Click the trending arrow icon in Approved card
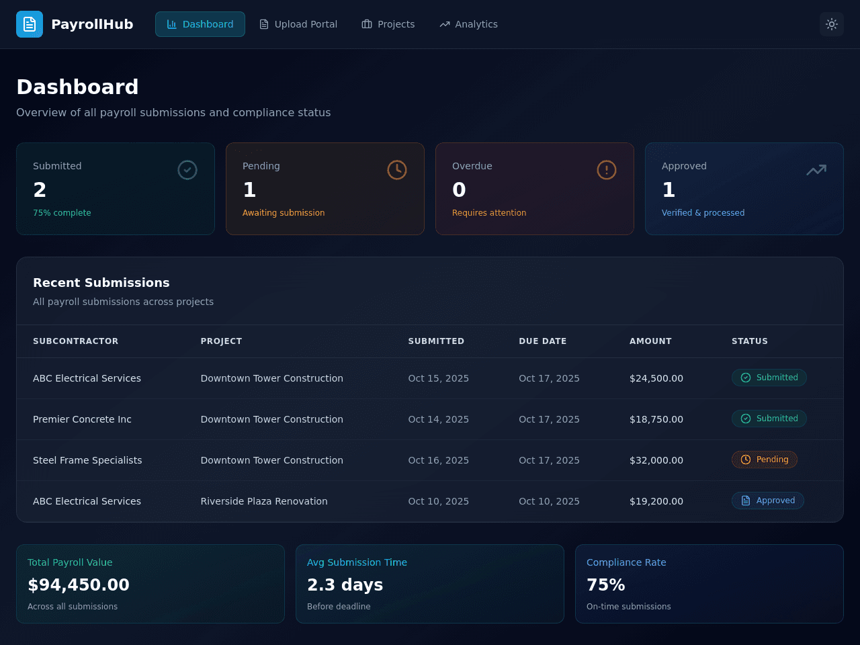860x645 pixels. point(816,170)
